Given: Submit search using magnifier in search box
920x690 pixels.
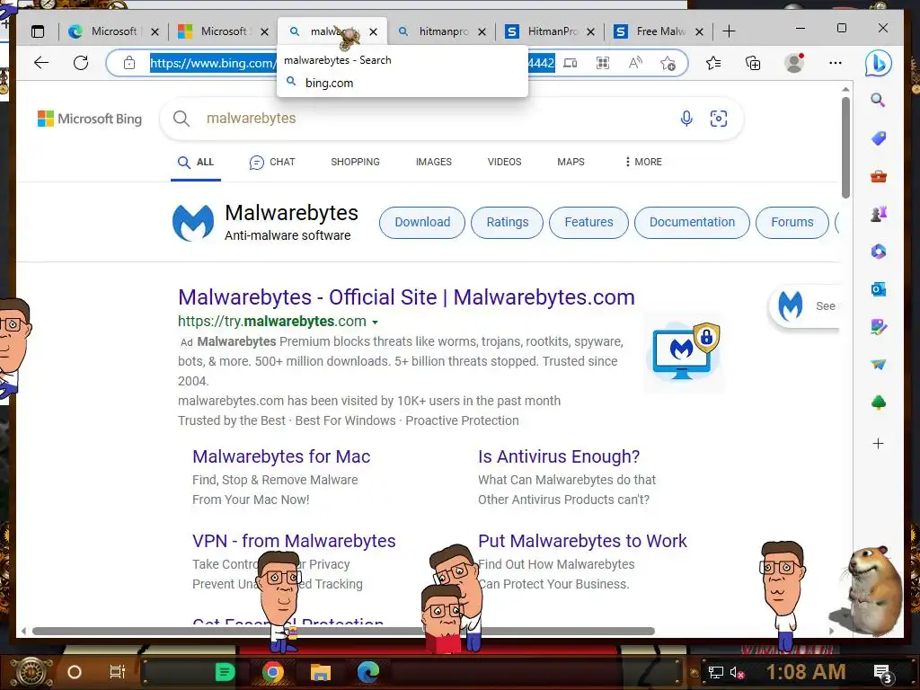Looking at the screenshot, I should 181,119.
